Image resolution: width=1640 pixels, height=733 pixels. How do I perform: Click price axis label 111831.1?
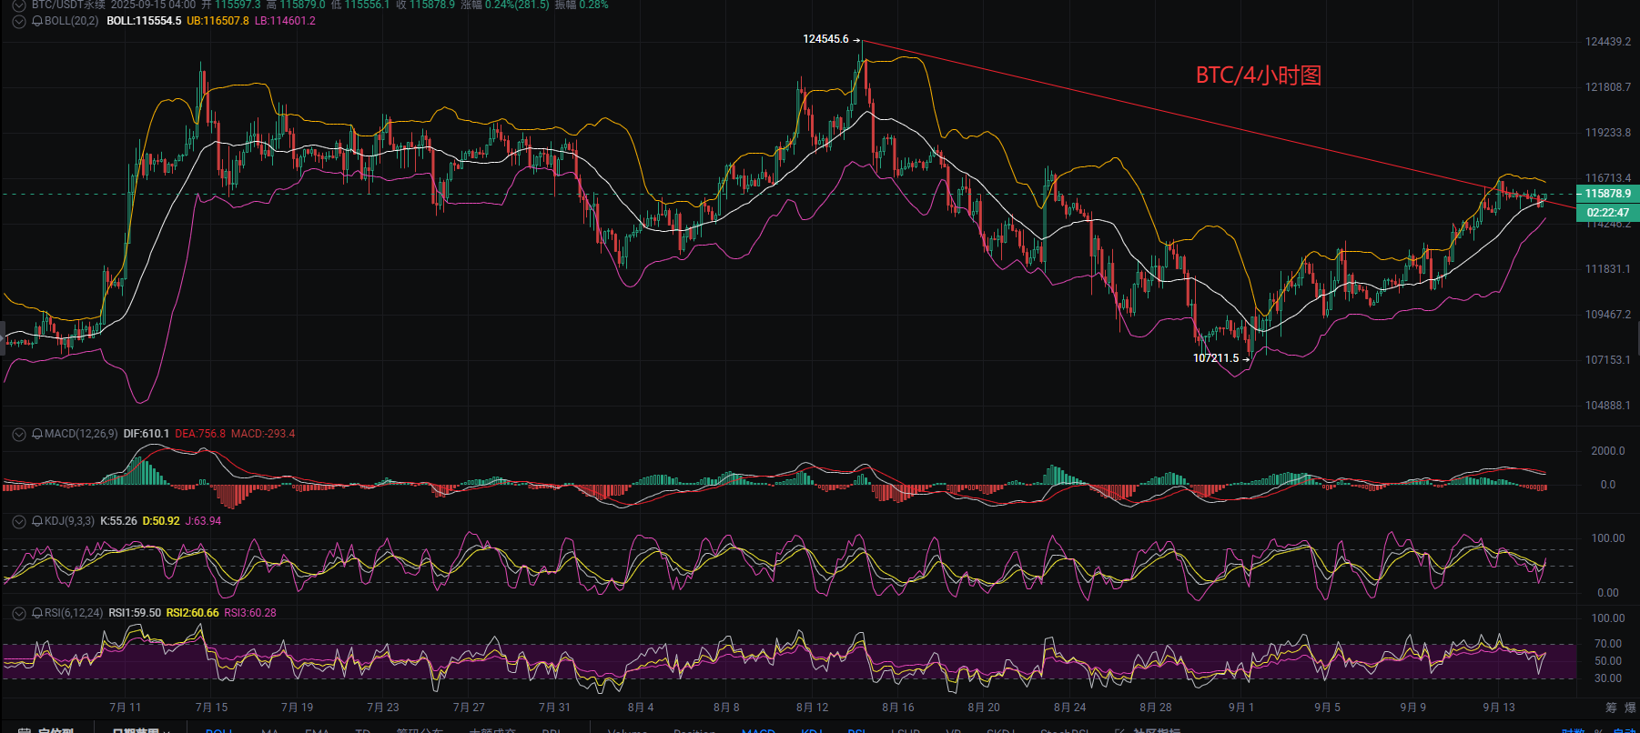(x=1608, y=269)
